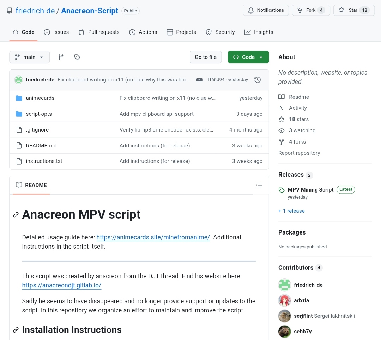The height and width of the screenshot is (340, 381).
Task: Open the README.md file
Action: coord(41,145)
